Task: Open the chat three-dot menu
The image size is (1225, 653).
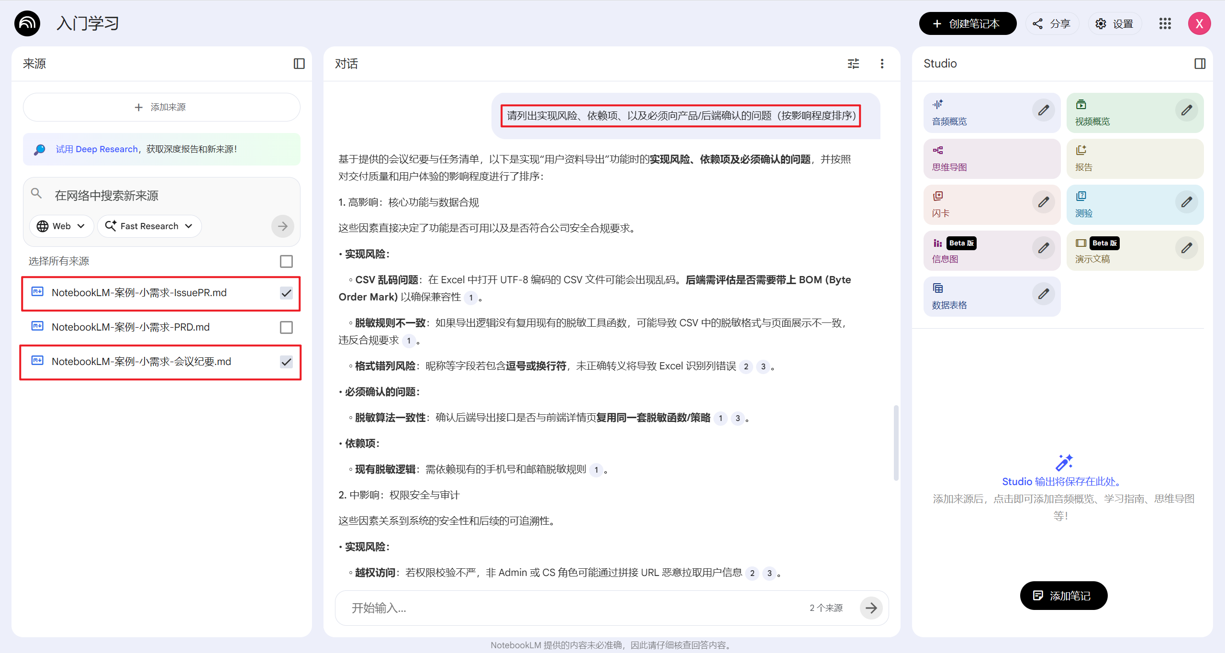Action: pos(882,64)
